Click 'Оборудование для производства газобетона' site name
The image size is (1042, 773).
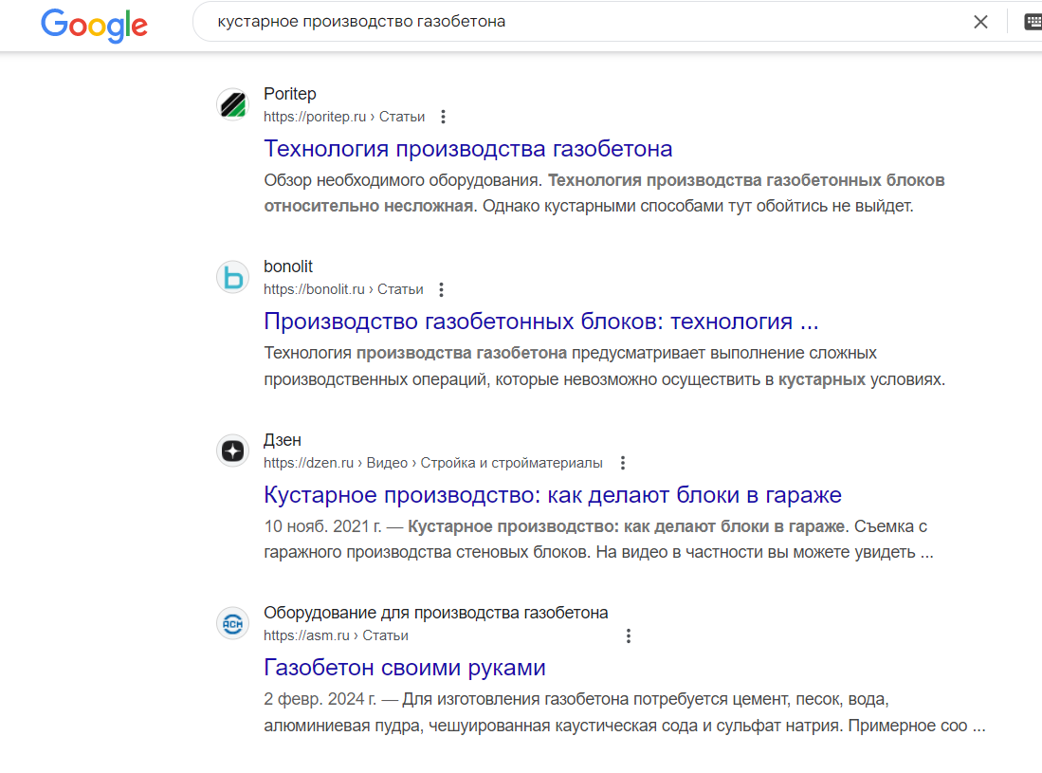click(x=436, y=613)
